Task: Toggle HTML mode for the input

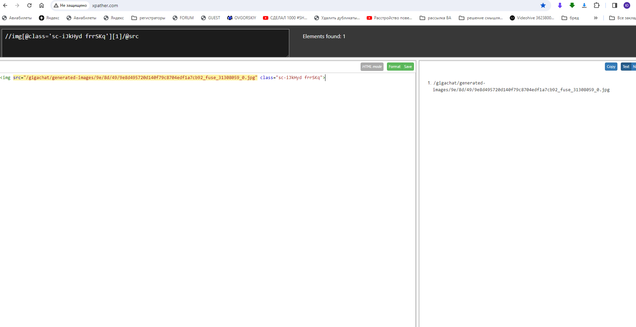Action: click(372, 67)
